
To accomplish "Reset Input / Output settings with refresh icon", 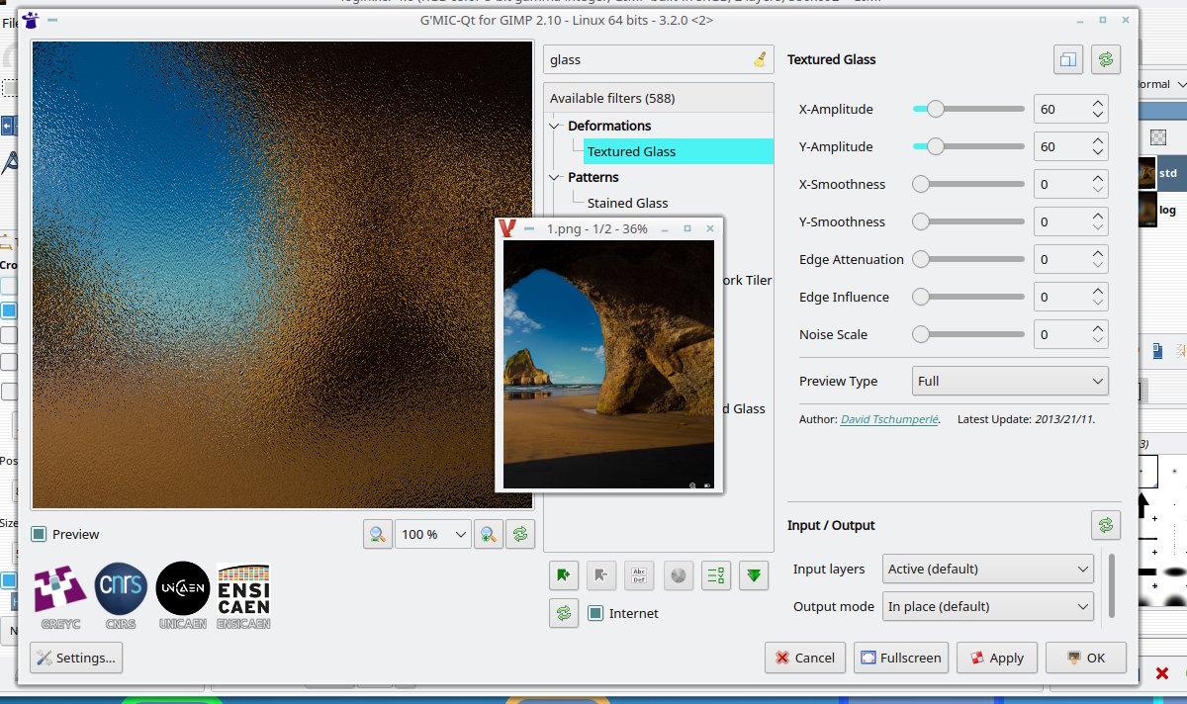I will 1106,525.
